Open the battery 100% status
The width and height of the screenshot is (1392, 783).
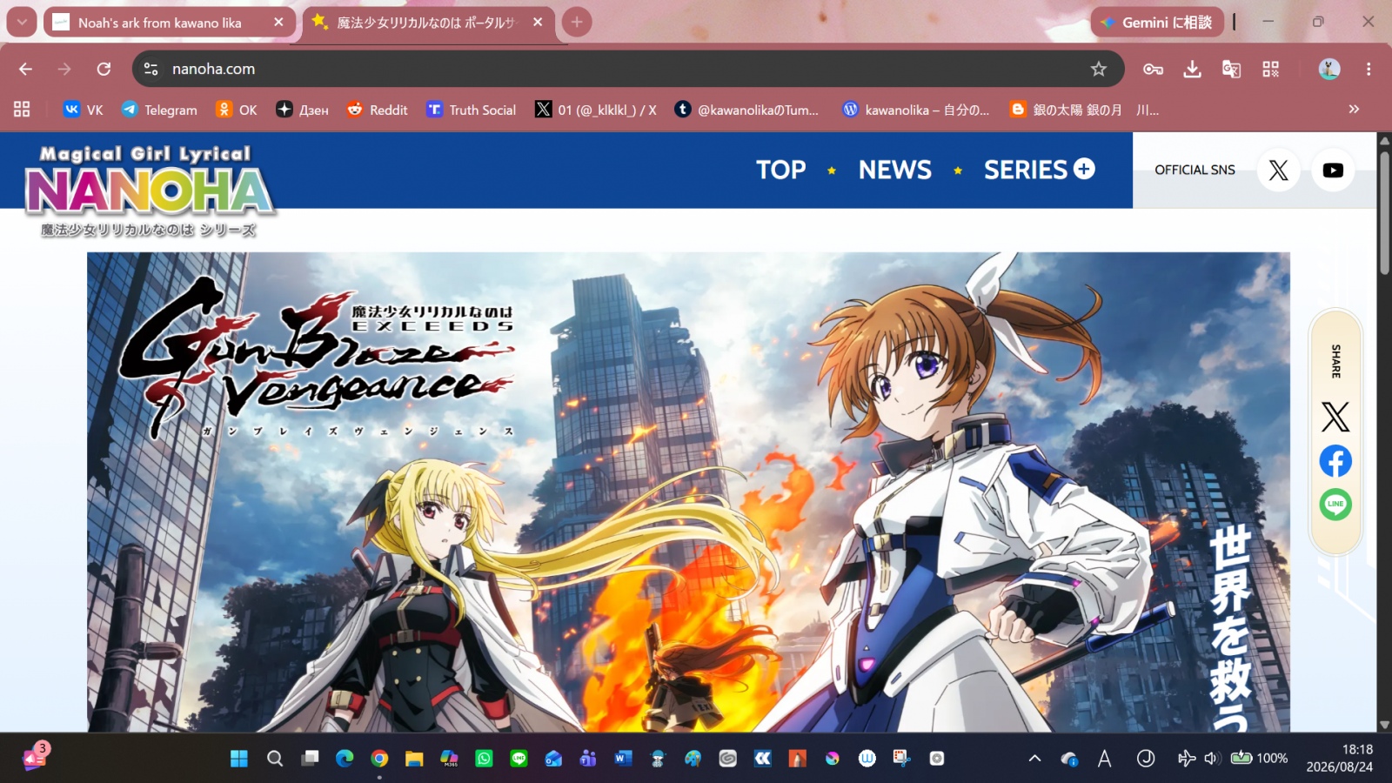coord(1259,759)
